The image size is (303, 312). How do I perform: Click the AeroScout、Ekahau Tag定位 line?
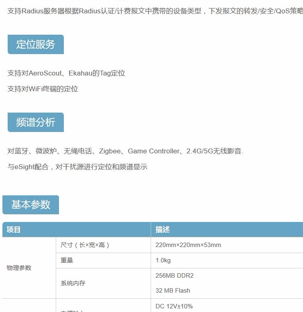click(66, 73)
